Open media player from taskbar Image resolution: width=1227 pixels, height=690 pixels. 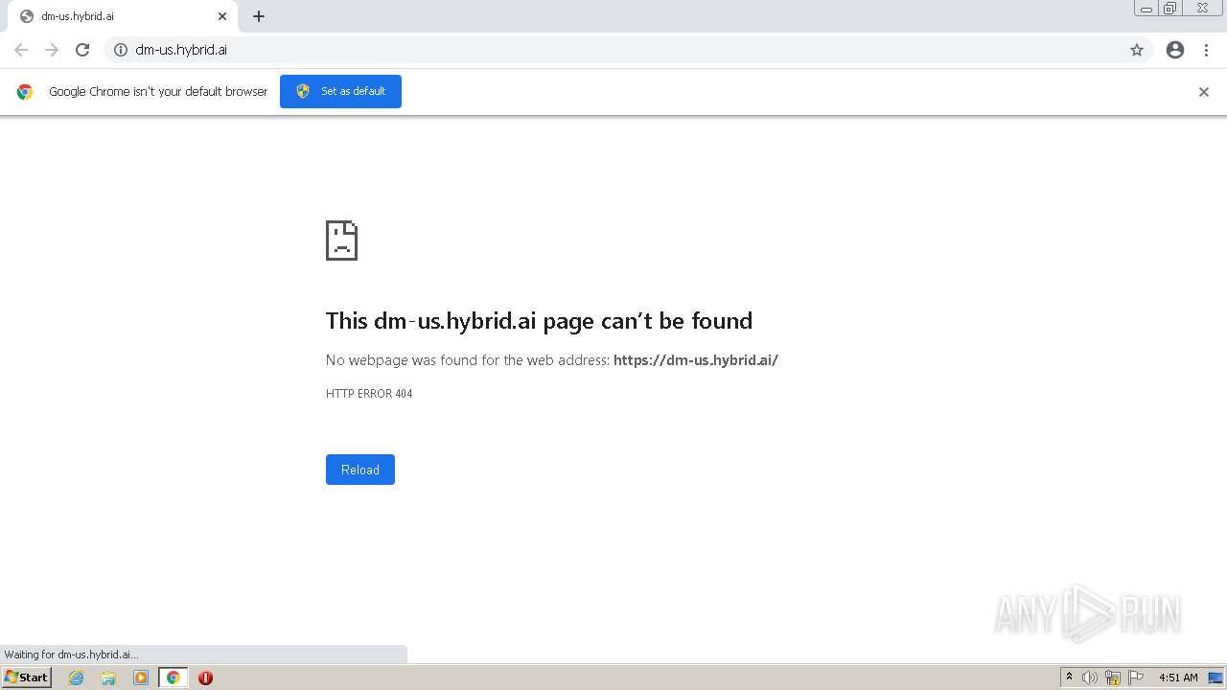141,678
